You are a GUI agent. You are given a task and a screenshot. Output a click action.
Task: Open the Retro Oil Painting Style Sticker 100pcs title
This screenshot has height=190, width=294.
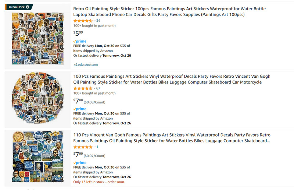[169, 11]
